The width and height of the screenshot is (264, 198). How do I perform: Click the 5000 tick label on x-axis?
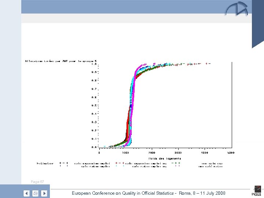point(231,153)
